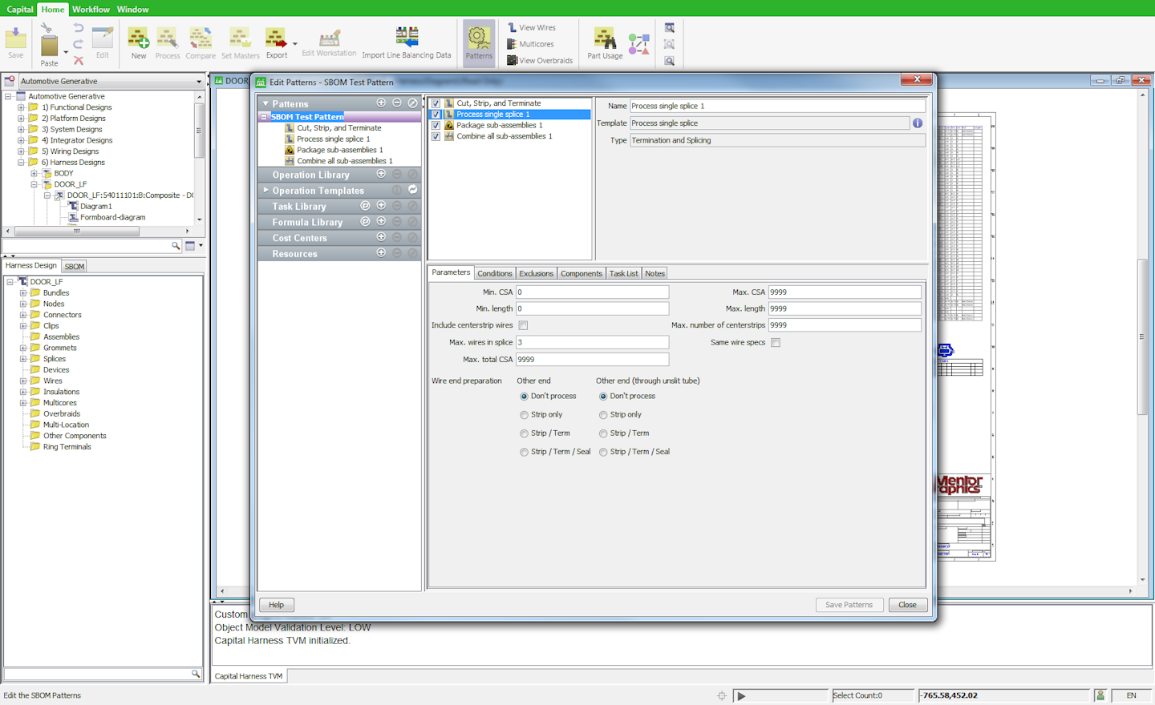Screen dimensions: 1155x705
Task: Click the info icon next to the Template field
Action: click(918, 123)
